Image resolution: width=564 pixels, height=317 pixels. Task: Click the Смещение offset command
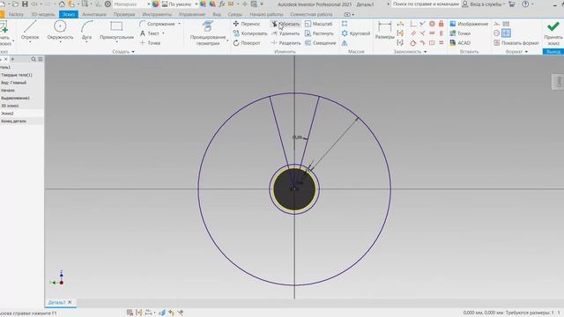point(320,43)
